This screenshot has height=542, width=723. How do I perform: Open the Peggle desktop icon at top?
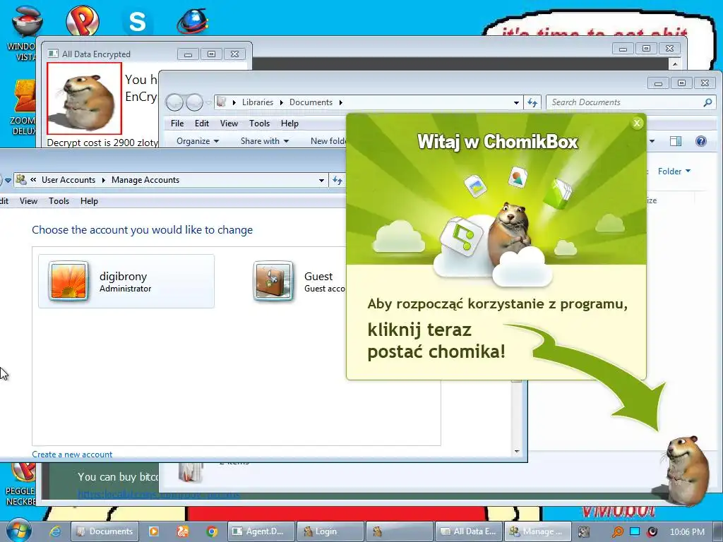pyautogui.click(x=82, y=20)
